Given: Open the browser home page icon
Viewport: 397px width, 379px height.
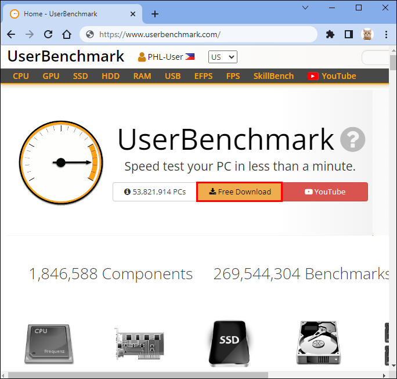Looking at the screenshot, I should [x=67, y=34].
